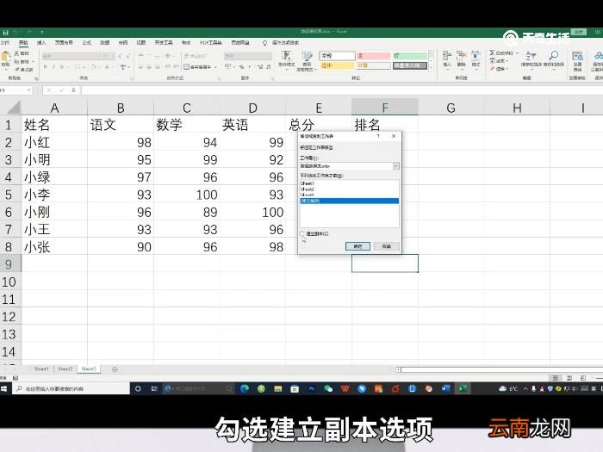Click the Save icon in quick access toolbar

click(5, 33)
